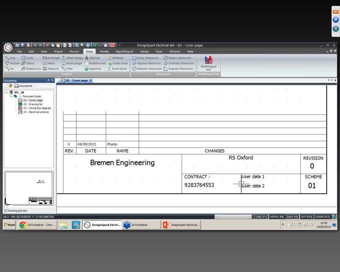This screenshot has width=340, height=272.
Task: Open the Window menu
Action: pos(175,52)
